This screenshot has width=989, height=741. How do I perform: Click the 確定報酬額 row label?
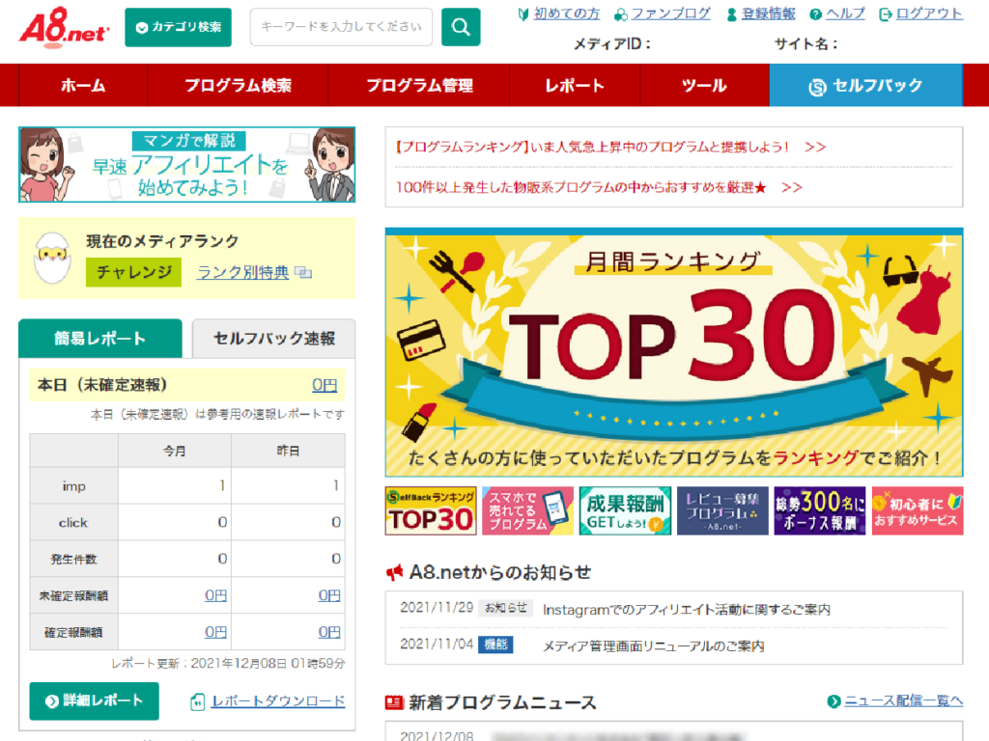click(73, 632)
